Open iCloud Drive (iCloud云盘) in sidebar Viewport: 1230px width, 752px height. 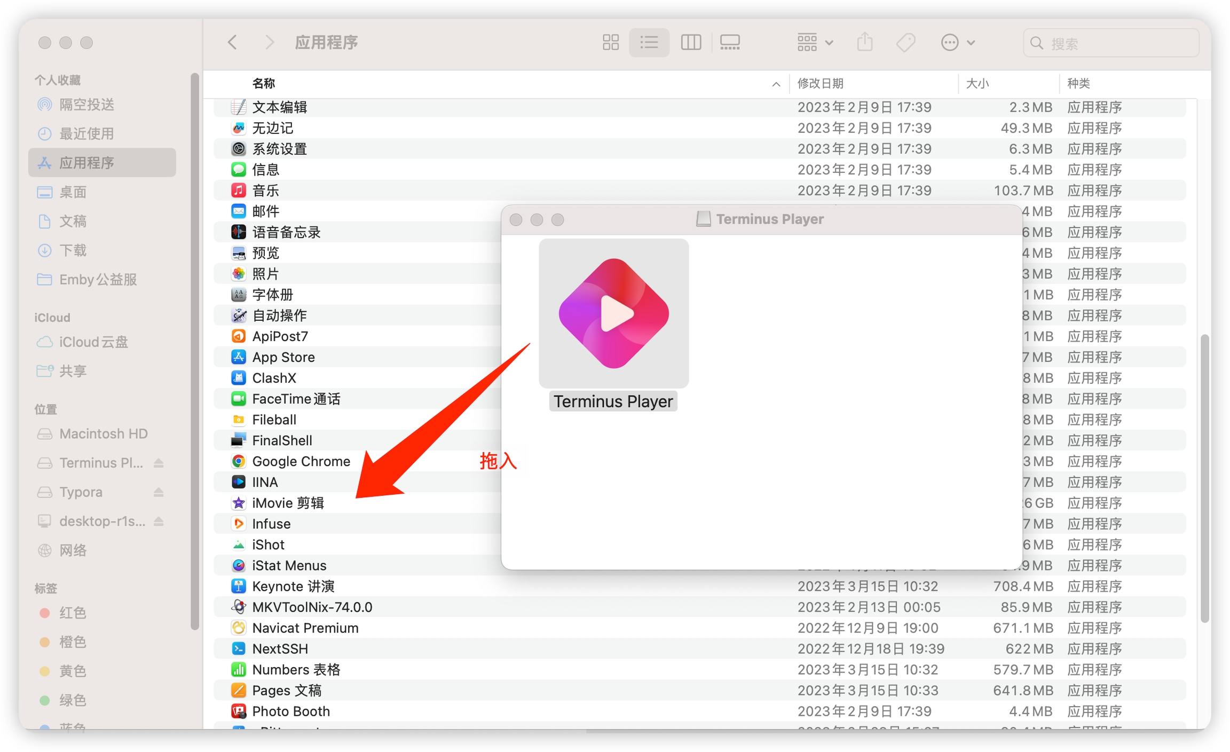pos(93,342)
